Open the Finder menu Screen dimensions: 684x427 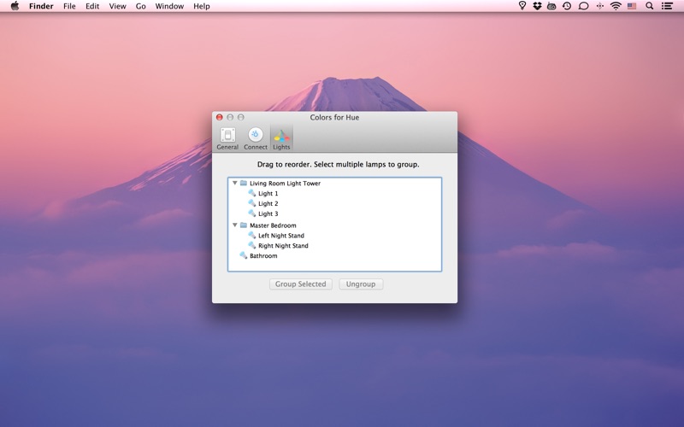point(41,6)
